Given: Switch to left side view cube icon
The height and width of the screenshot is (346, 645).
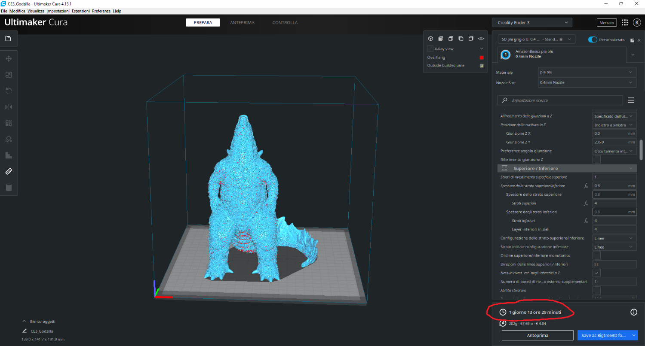Looking at the screenshot, I should 461,39.
